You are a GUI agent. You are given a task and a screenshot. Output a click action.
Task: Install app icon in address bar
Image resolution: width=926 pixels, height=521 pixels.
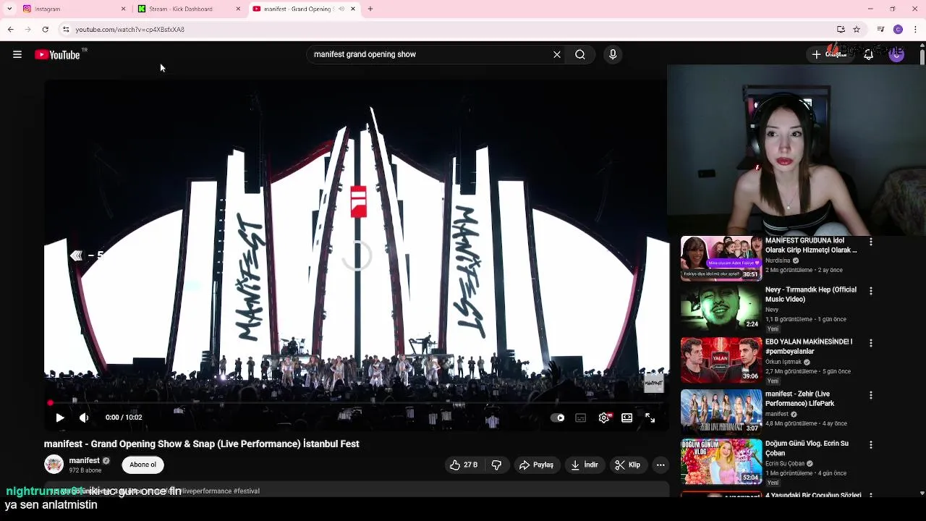pyautogui.click(x=841, y=30)
